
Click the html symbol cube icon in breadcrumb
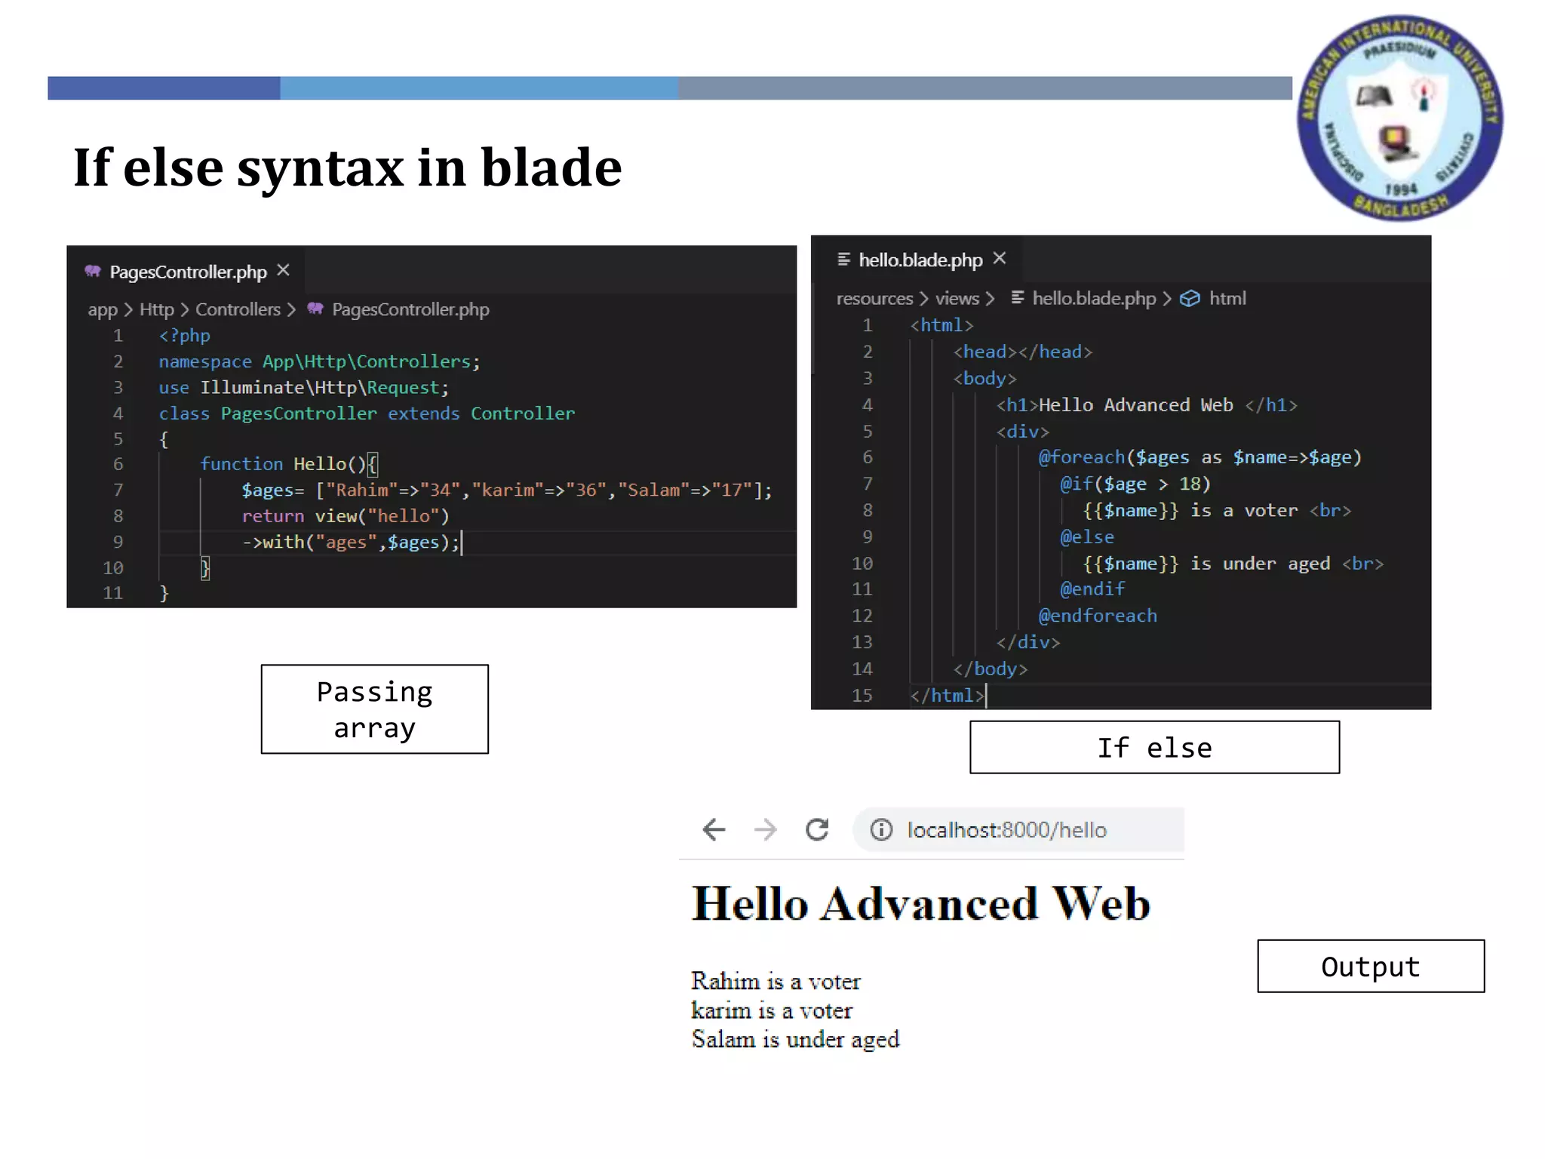(1190, 299)
